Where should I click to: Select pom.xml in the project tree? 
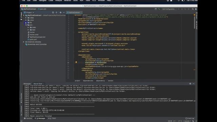point(32,39)
